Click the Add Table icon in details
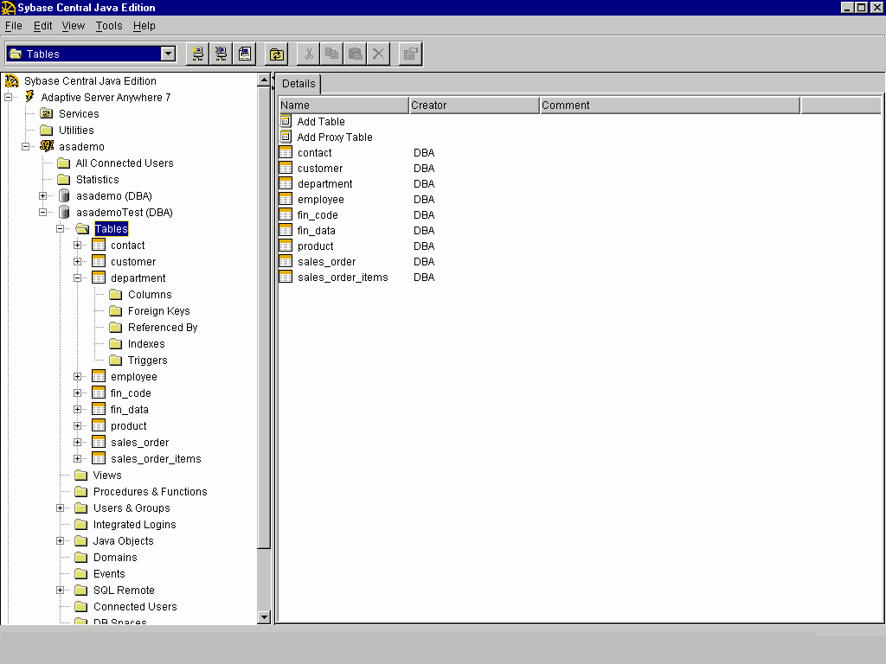This screenshot has height=664, width=886. tap(286, 122)
